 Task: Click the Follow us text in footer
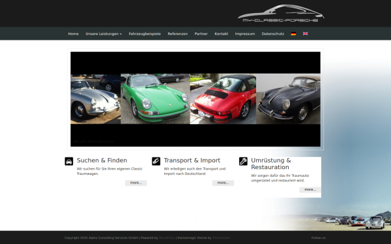coord(319,237)
